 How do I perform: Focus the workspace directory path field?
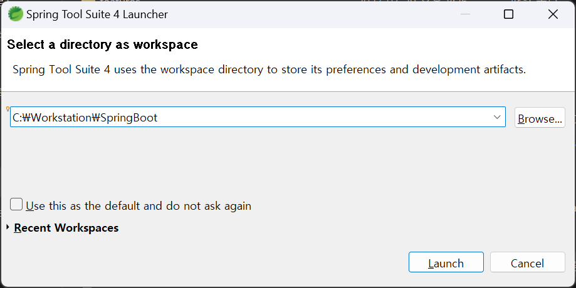[x=258, y=117]
